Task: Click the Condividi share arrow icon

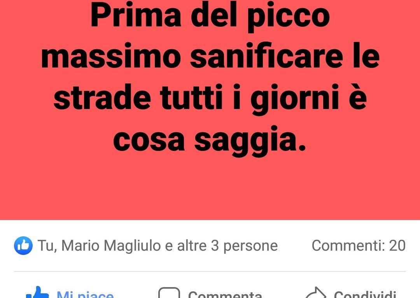Action: pyautogui.click(x=316, y=293)
